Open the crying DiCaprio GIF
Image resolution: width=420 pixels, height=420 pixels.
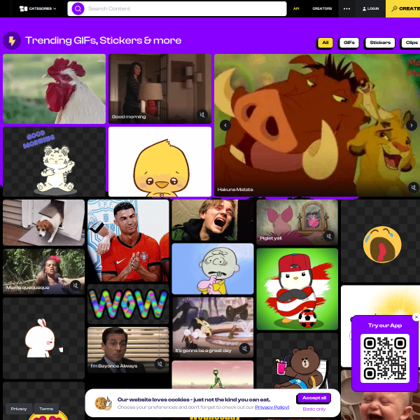coord(213,220)
